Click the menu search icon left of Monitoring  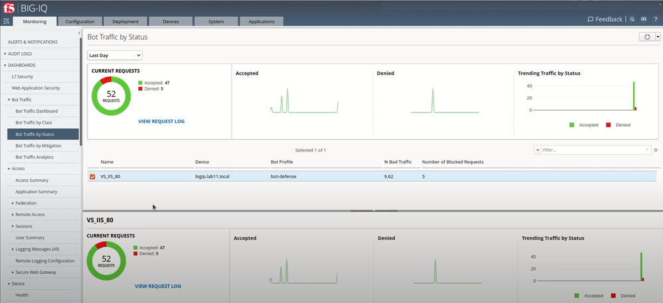[6, 21]
